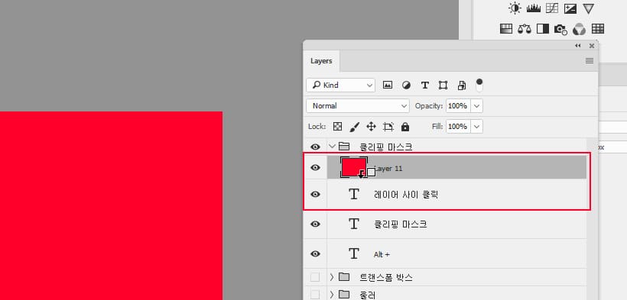
Task: Add a Channel Mixer adjustment
Action: 579,29
